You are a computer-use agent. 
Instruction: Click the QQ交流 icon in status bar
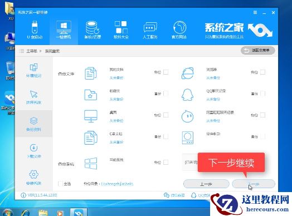(194, 195)
